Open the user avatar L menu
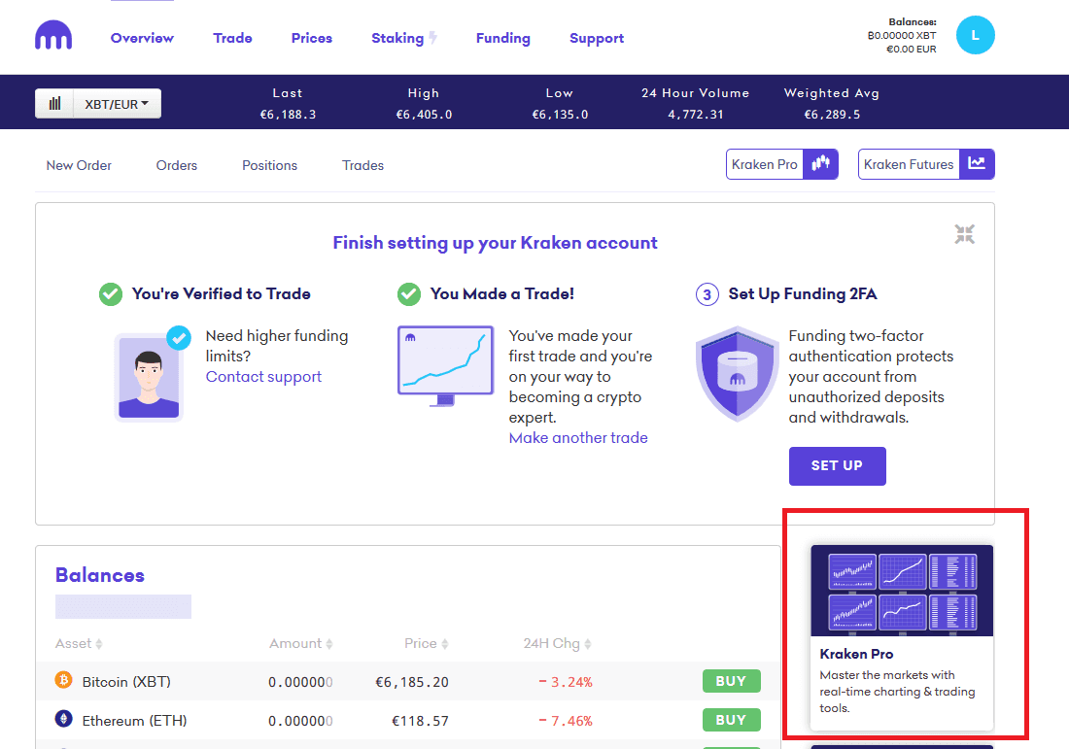This screenshot has width=1069, height=749. click(975, 35)
